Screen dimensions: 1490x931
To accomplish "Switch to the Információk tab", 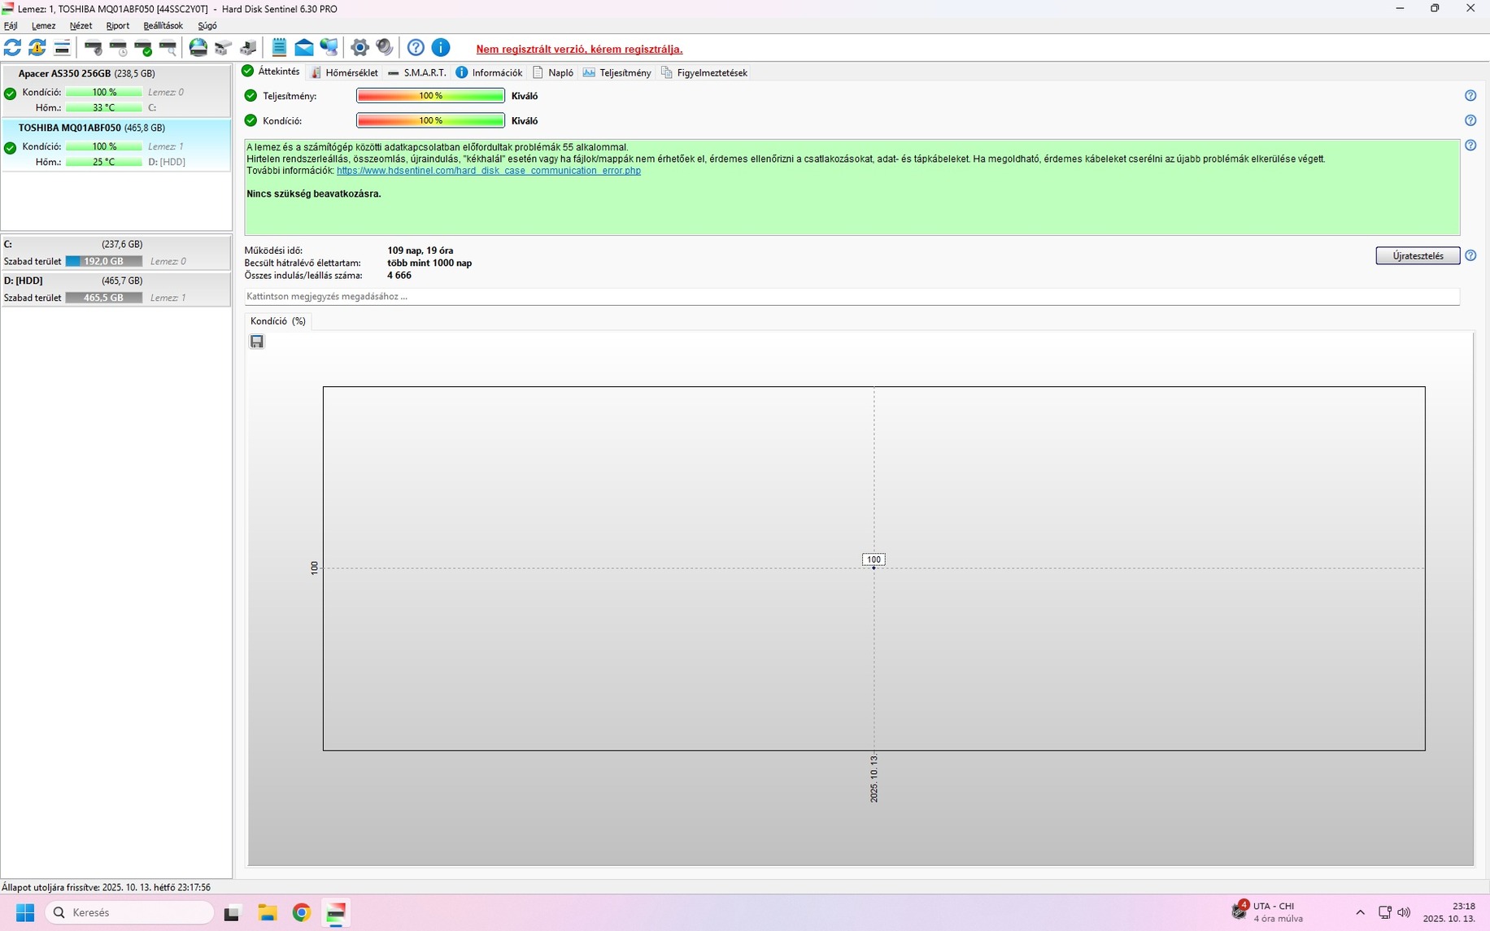I will [x=489, y=72].
